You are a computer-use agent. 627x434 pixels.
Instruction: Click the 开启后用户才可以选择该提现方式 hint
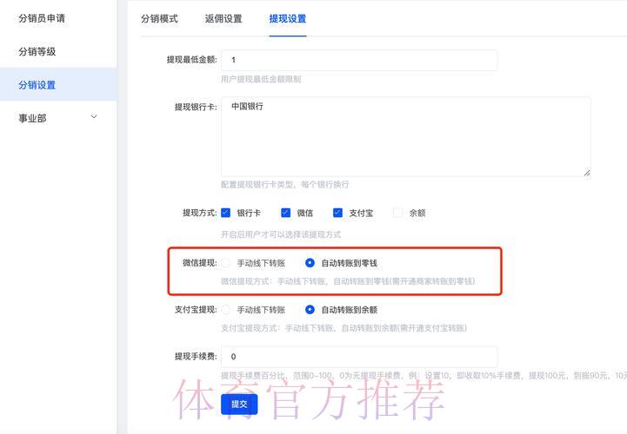(281, 234)
